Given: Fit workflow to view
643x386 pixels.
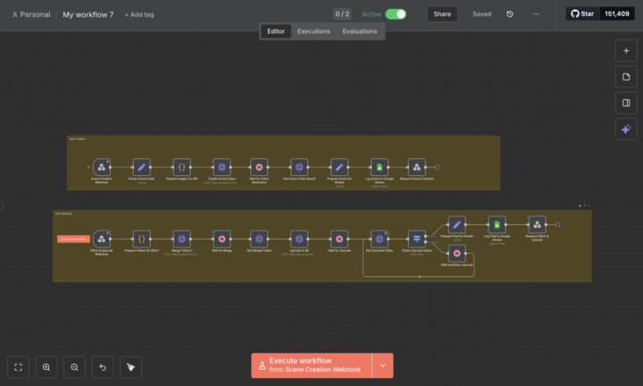Looking at the screenshot, I should [x=19, y=367].
